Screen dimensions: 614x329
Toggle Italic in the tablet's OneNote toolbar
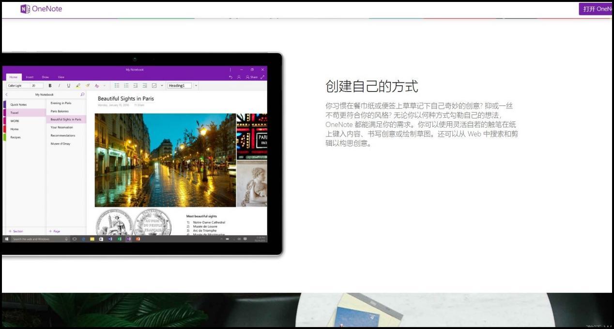pos(59,86)
